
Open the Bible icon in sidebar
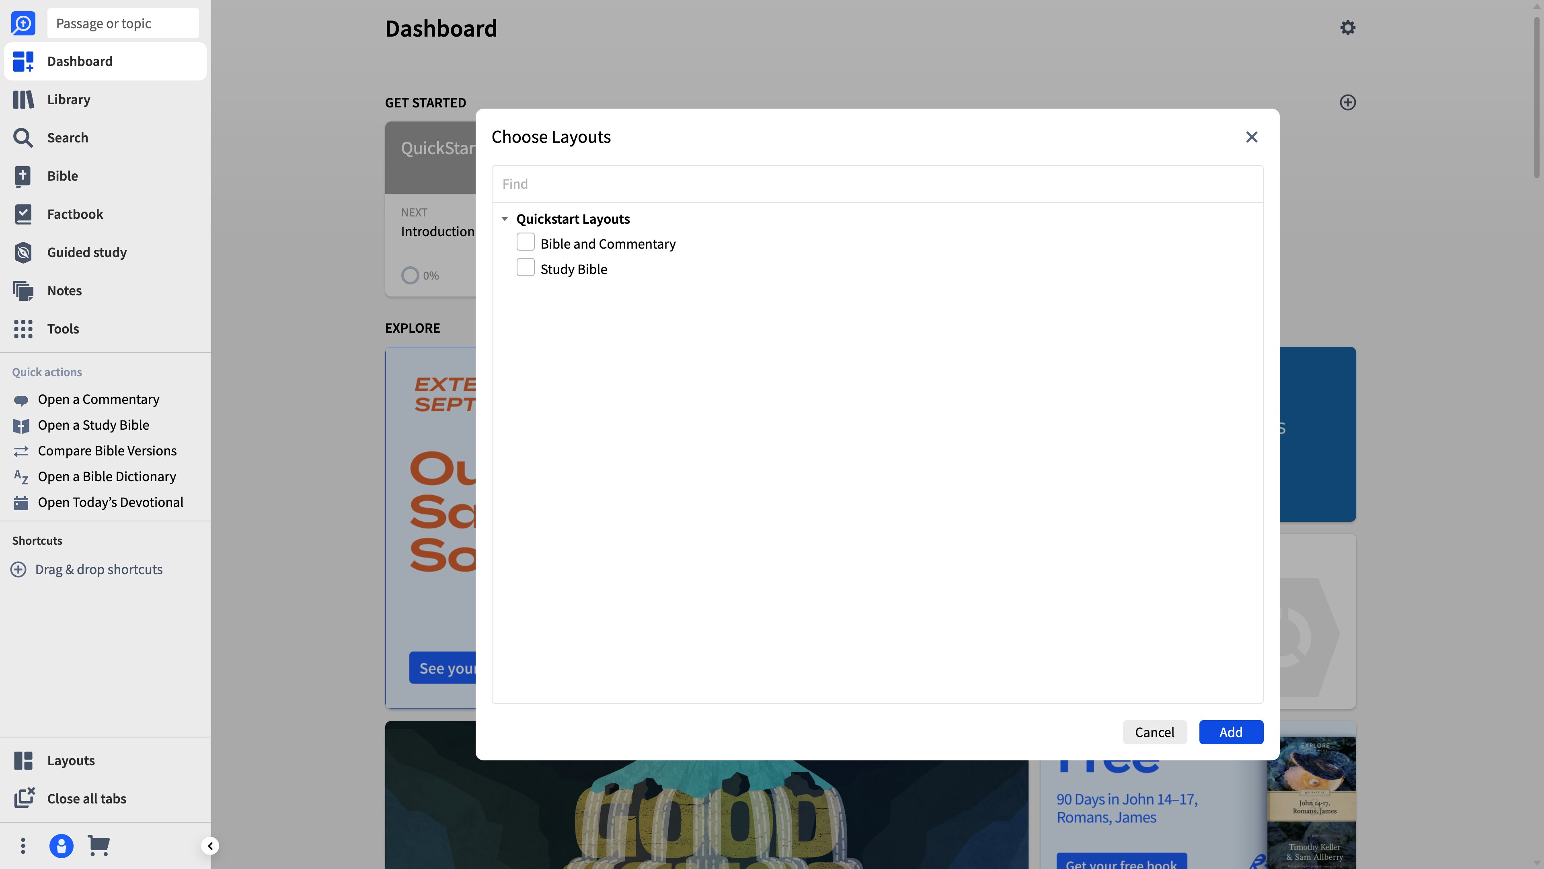(23, 176)
